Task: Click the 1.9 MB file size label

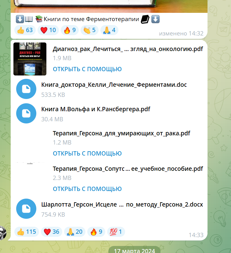Action: pos(62,58)
